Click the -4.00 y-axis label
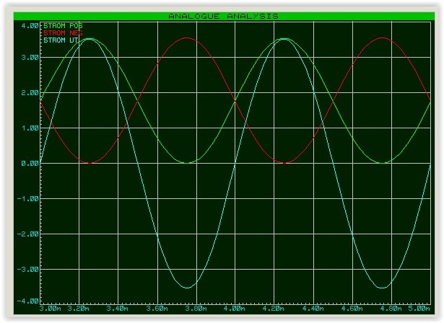Screen dimensions: 444x323 point(27,301)
